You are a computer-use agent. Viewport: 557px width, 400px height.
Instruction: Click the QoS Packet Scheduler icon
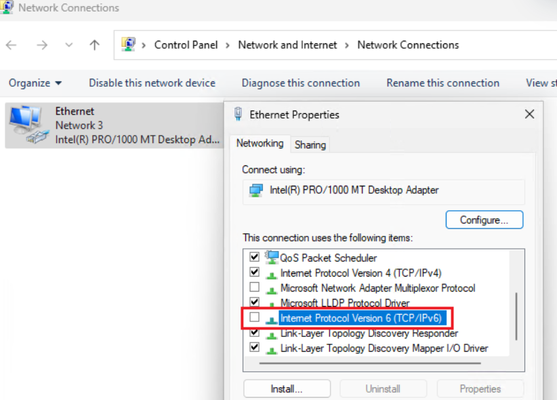[272, 258]
